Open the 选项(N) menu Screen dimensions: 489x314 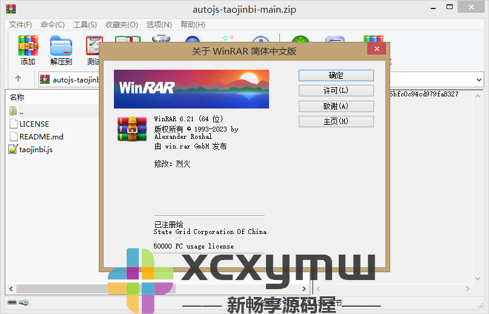coord(159,25)
